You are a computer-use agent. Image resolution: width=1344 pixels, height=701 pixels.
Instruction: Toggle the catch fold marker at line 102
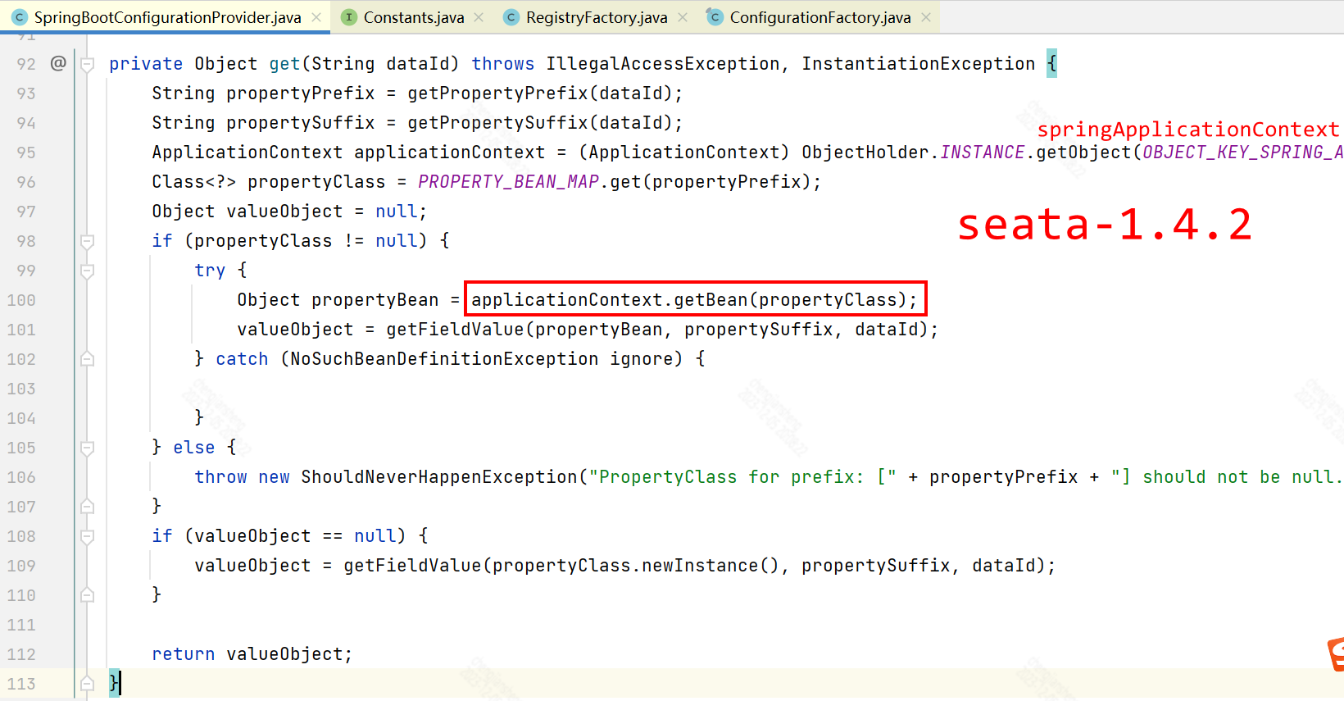(x=87, y=359)
